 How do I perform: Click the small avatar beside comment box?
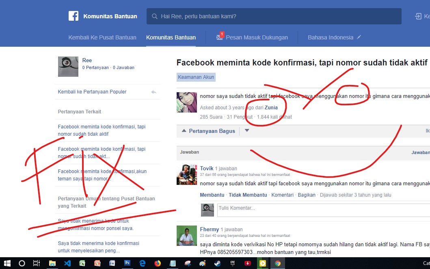pos(207,210)
